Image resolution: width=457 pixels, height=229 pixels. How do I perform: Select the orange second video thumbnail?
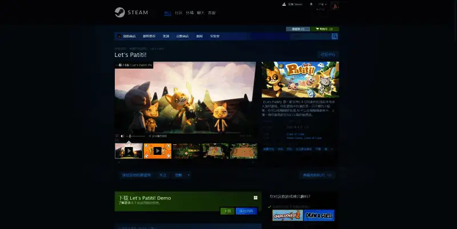pyautogui.click(x=157, y=151)
